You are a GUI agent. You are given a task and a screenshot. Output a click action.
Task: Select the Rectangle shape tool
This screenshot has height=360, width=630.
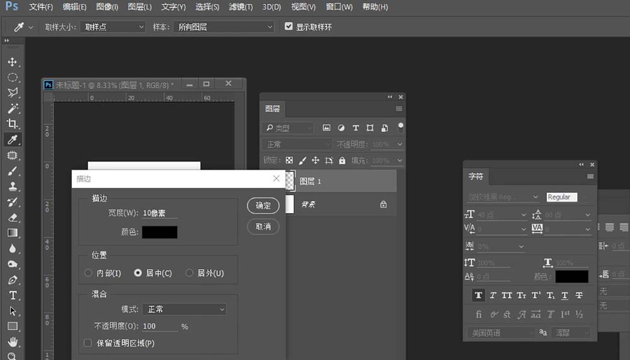click(x=13, y=326)
